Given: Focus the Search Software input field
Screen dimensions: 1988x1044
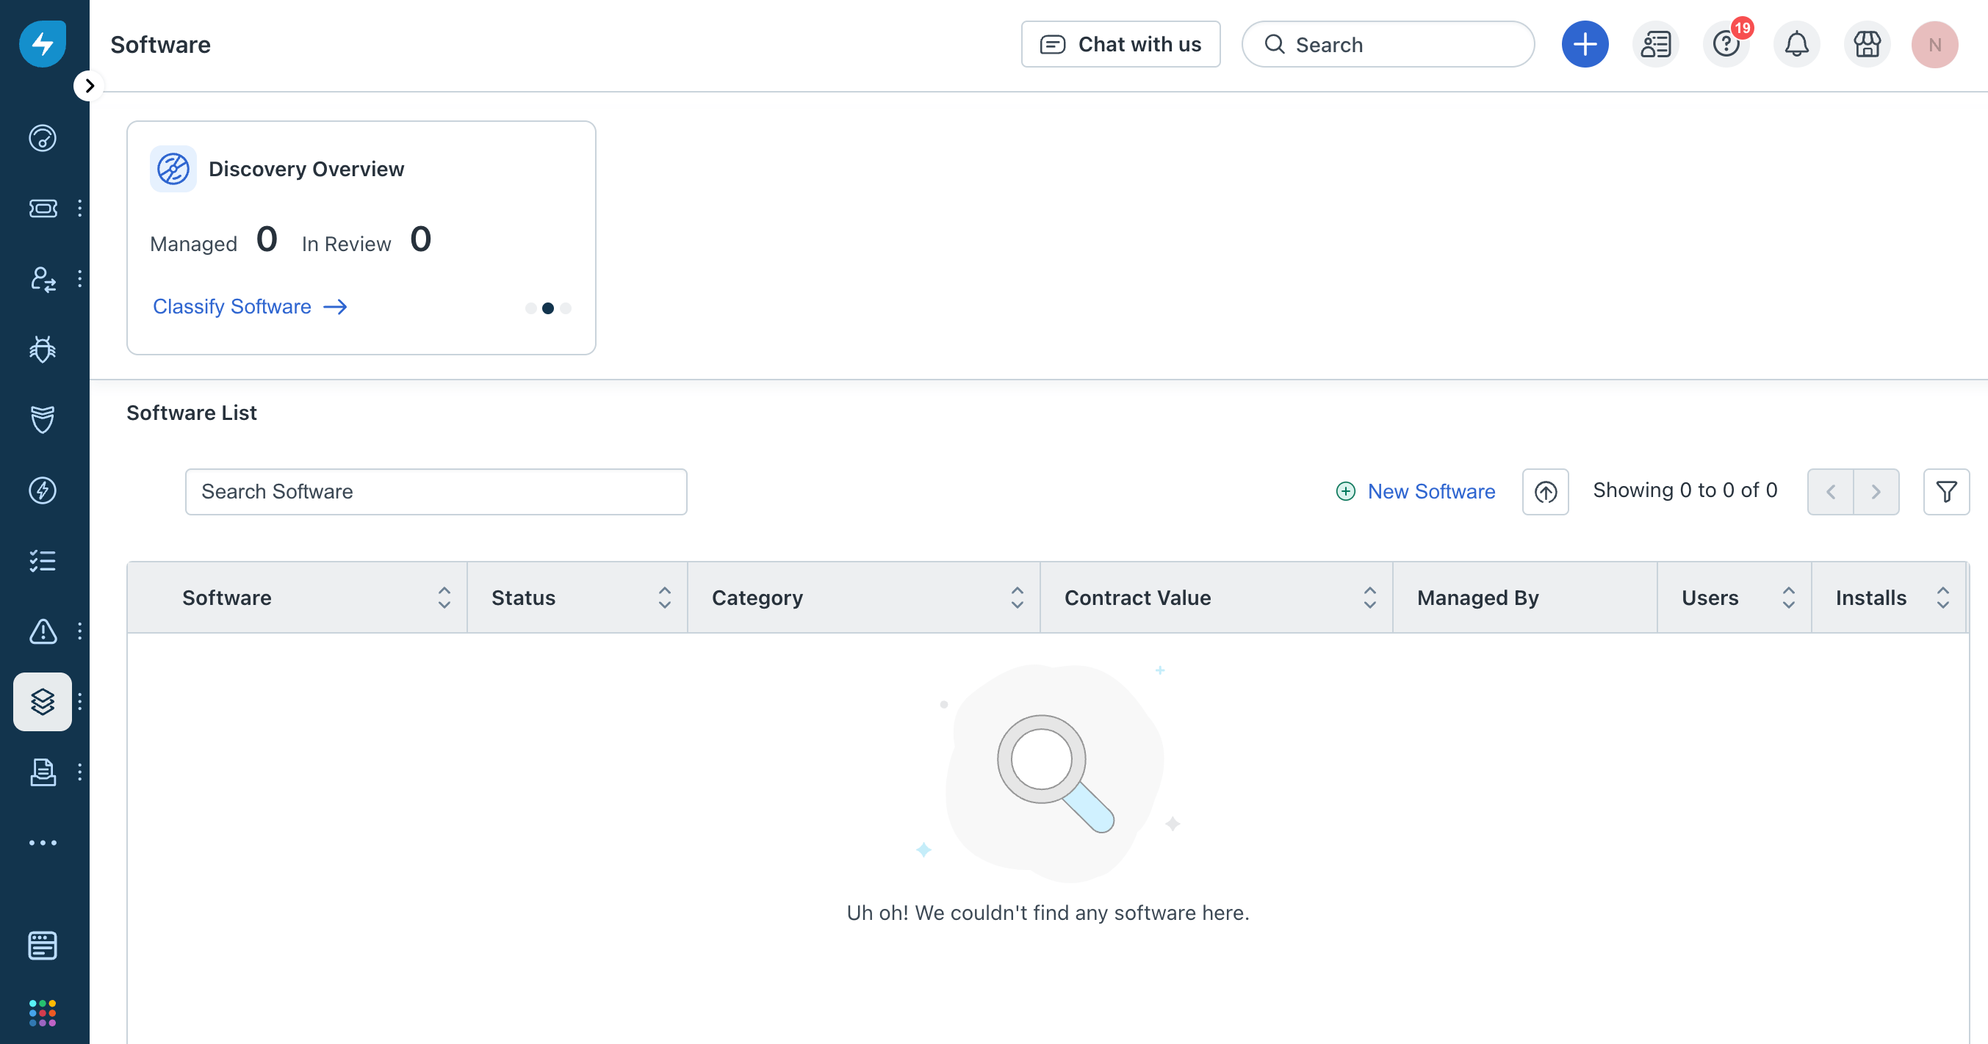Looking at the screenshot, I should click(436, 492).
